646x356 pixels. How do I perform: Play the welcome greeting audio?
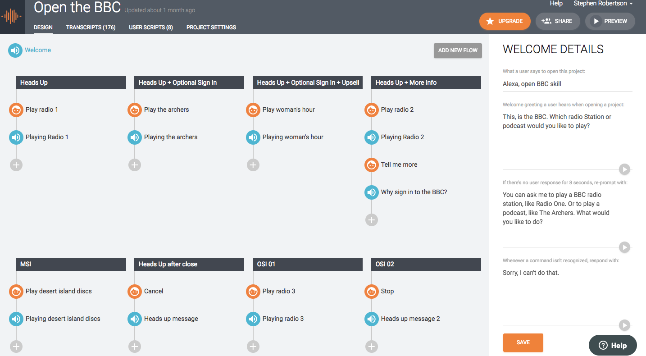tap(624, 169)
